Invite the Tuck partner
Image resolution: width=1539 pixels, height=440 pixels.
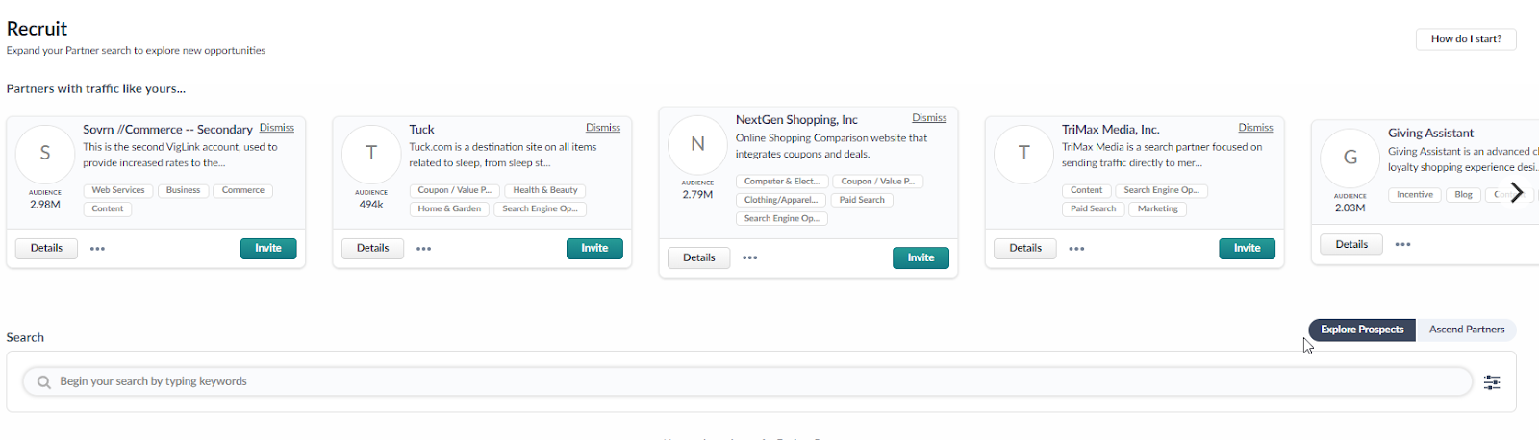(x=594, y=249)
